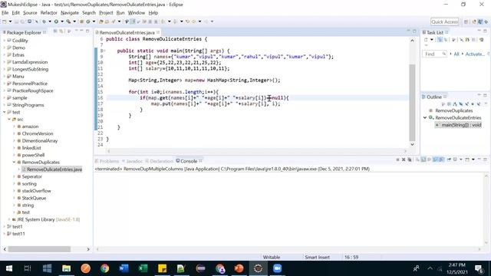
Task: Click the editor vertical scrollbar thumb
Action: pyautogui.click(x=412, y=103)
